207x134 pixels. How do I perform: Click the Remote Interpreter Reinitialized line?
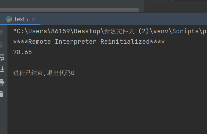(x=89, y=42)
